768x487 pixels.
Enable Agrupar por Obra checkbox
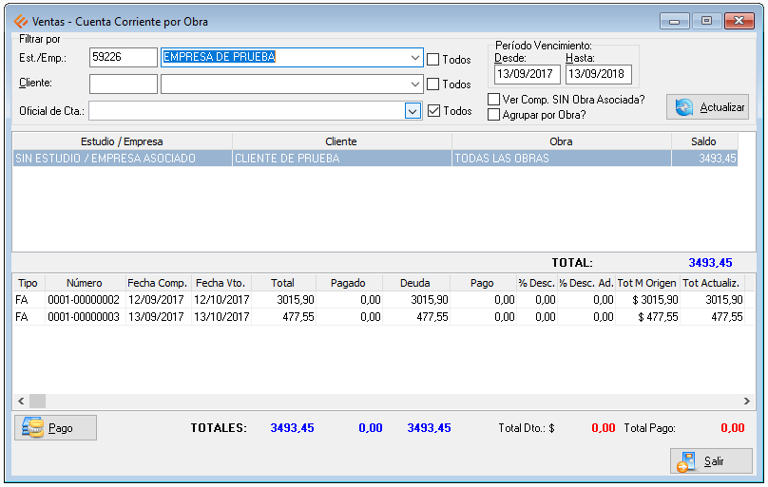(x=493, y=115)
